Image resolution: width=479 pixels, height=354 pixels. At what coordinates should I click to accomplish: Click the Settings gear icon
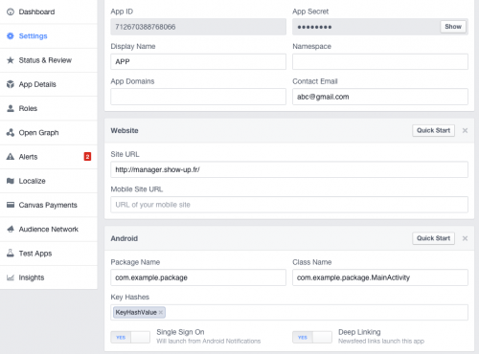tap(11, 36)
